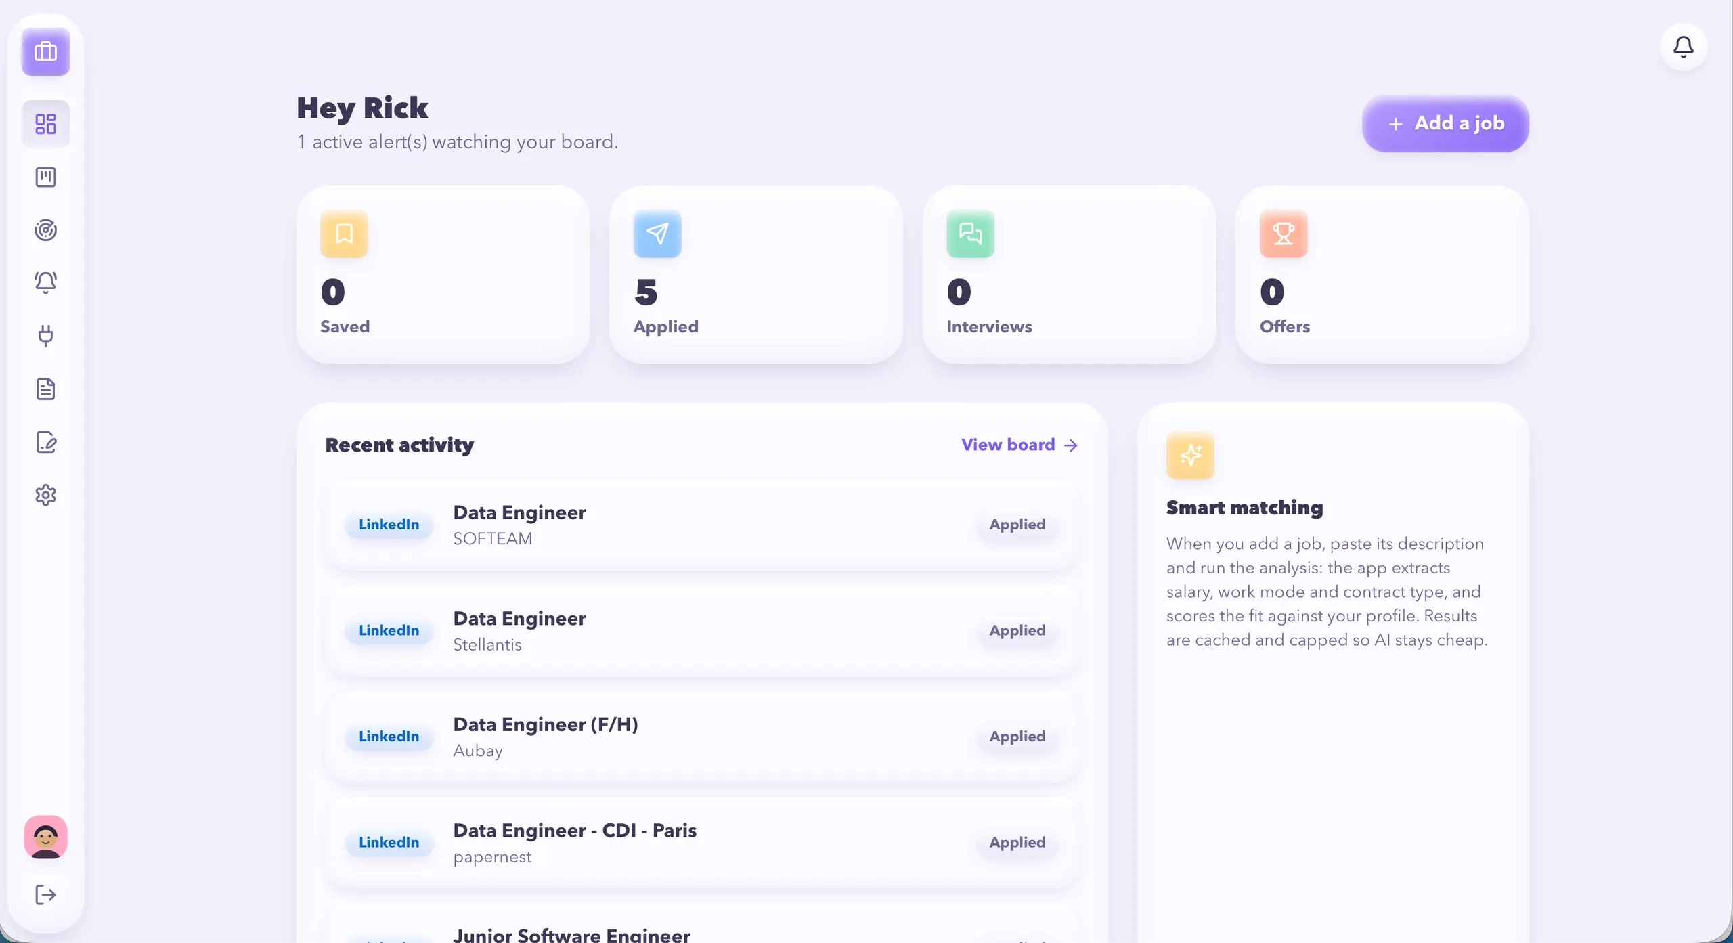Viewport: 1733px width, 943px height.
Task: Click the Applied status on Aubay row
Action: pos(1017,737)
